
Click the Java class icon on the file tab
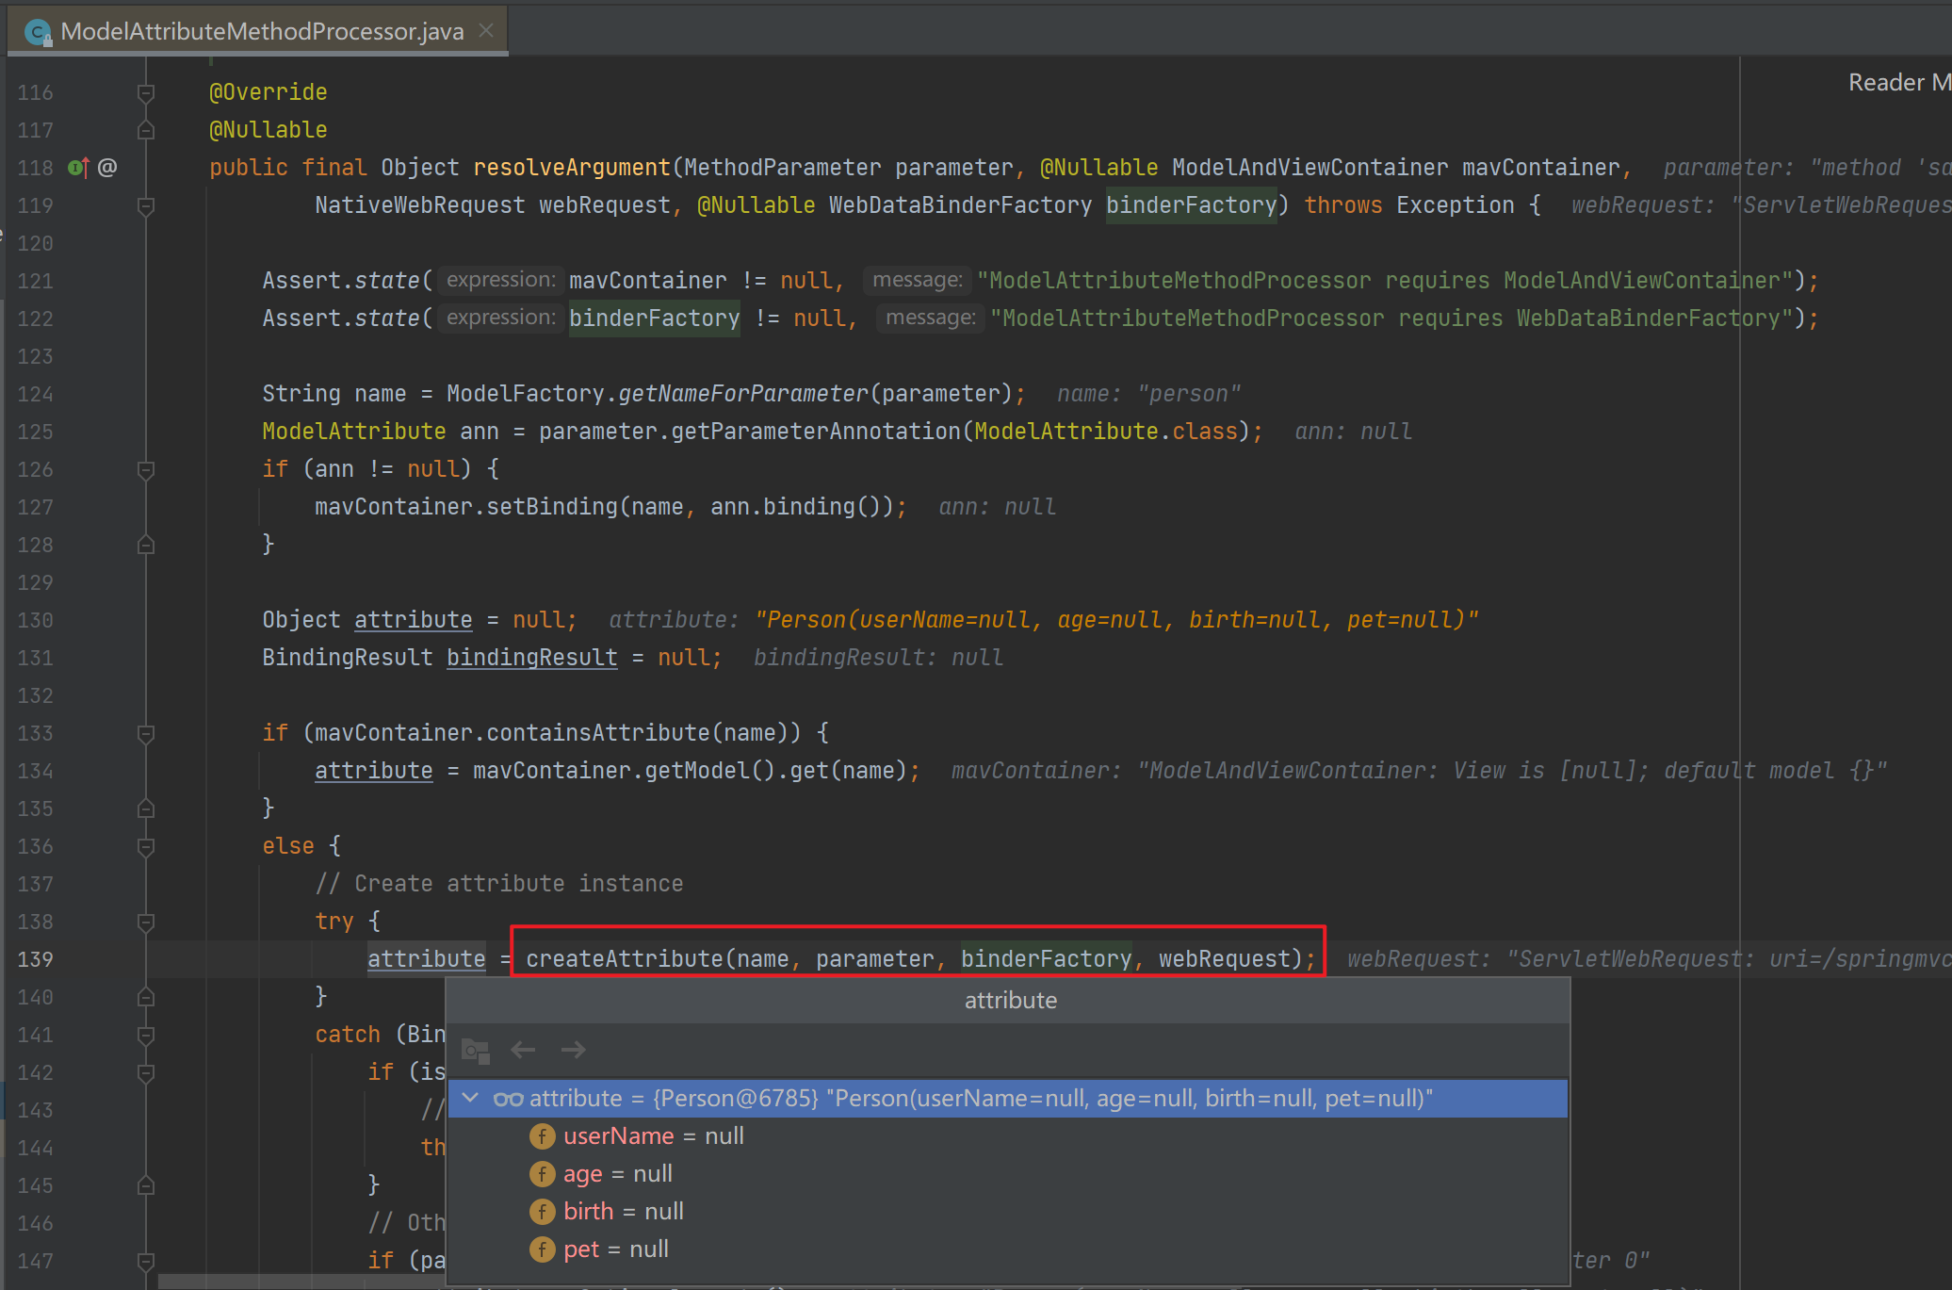click(38, 32)
